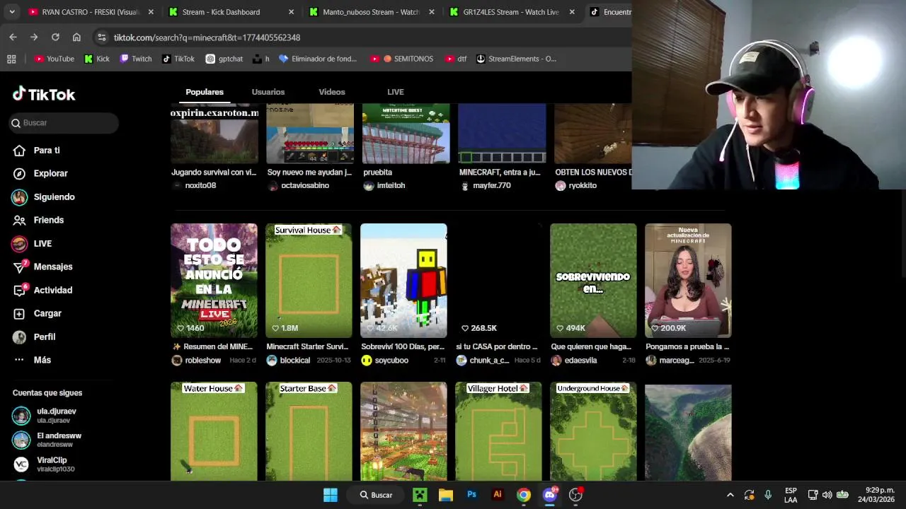Screen dimensions: 906x509
Task: Close the GR1Z4LES Stream tab
Action: (572, 12)
